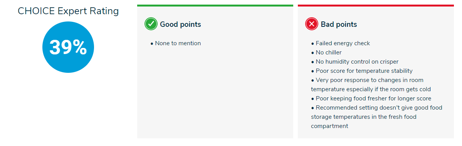Image resolution: width=462 pixels, height=146 pixels.
Task: Click the green bar above Good points
Action: 215,5
